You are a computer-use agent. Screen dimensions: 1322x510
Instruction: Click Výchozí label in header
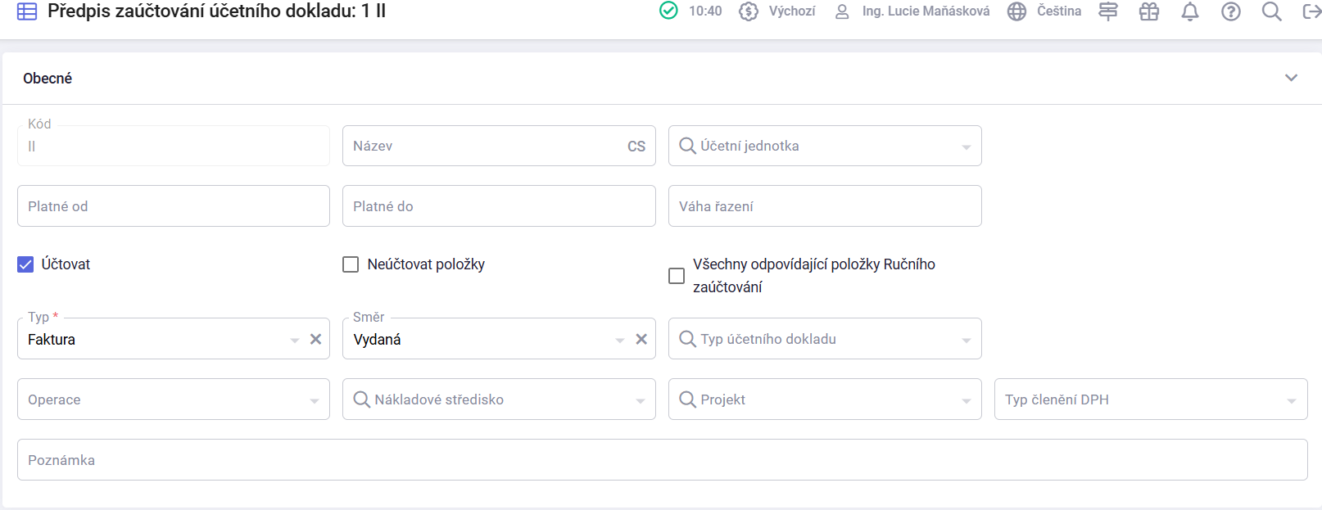792,11
